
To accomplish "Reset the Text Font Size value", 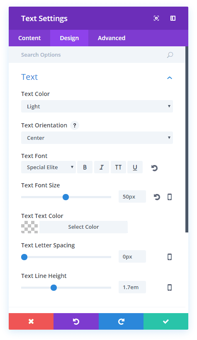I will pos(157,197).
